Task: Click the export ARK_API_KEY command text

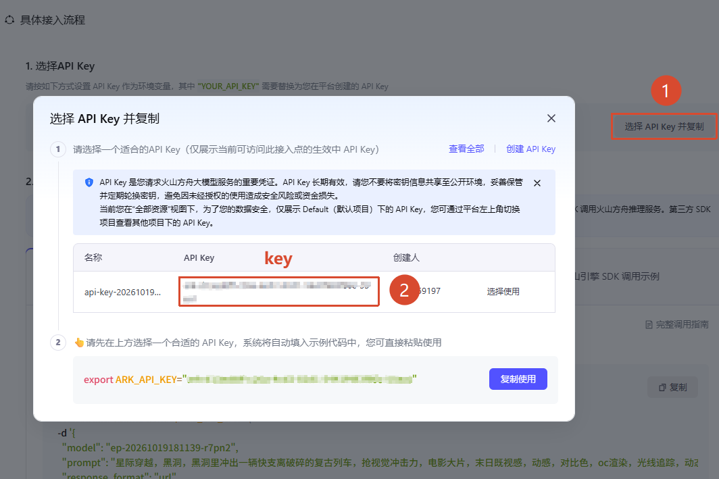Action: tap(250, 380)
